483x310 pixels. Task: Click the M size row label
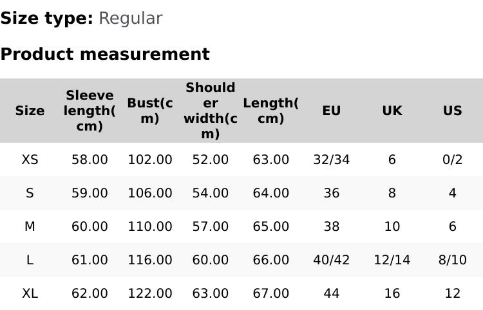(x=30, y=226)
